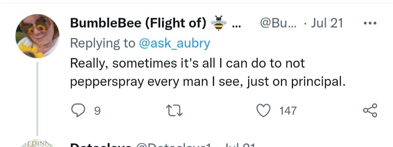Screen dimensions: 393x147
Task: Select the thread connector line below the avatar
Action: click(37, 99)
